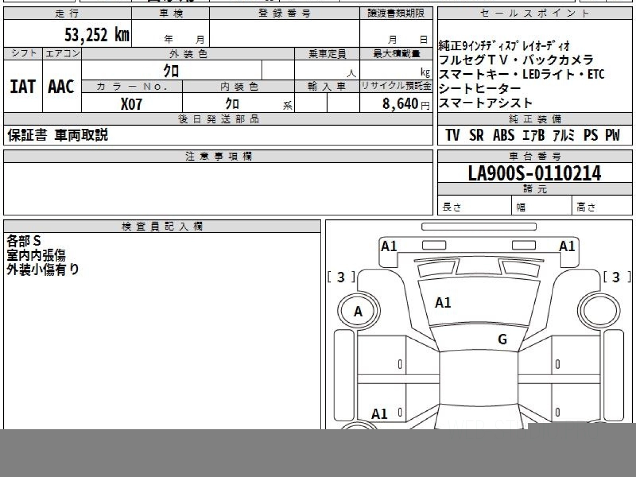
Task: Click the 最大積載量 header
Action: (396, 54)
